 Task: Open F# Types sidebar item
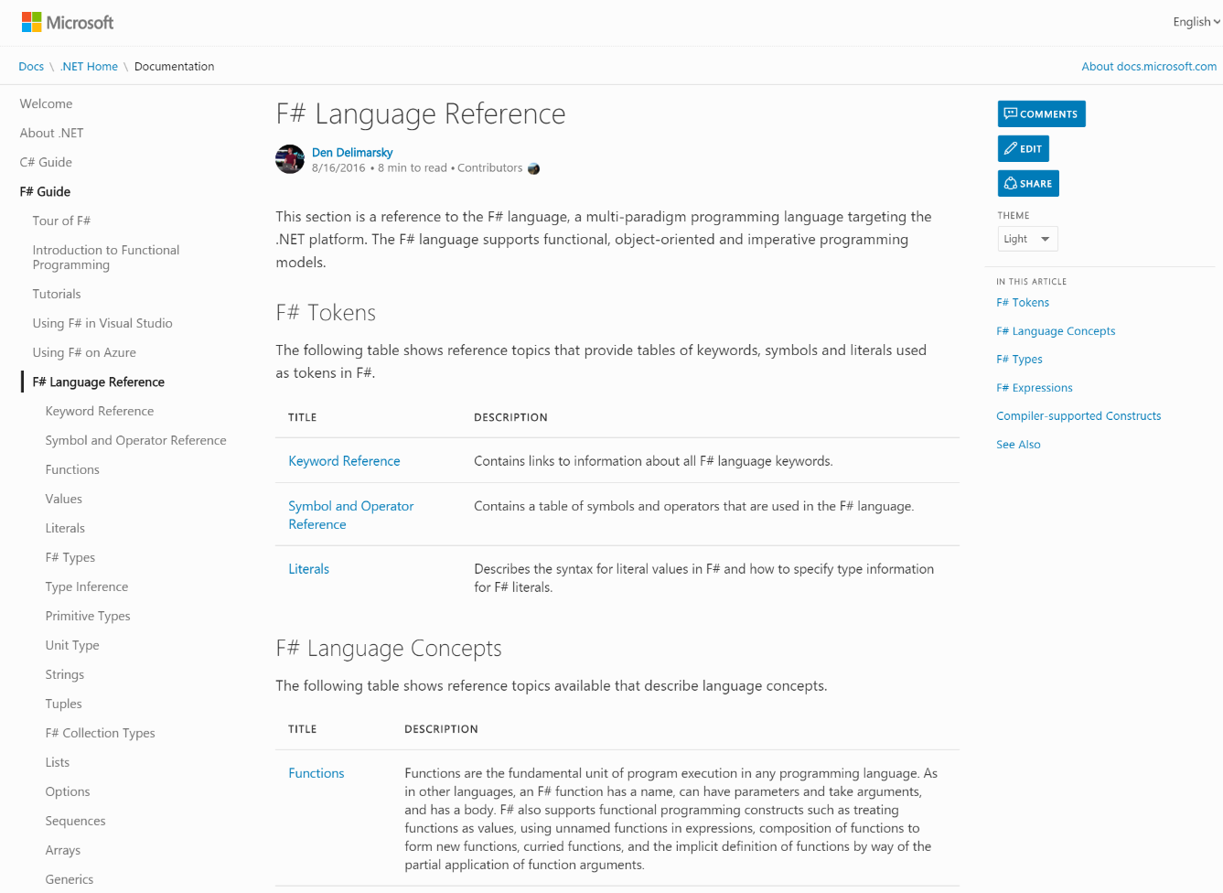[70, 558]
